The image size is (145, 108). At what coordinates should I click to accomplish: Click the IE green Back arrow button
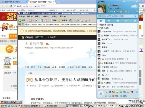pos(20,20)
